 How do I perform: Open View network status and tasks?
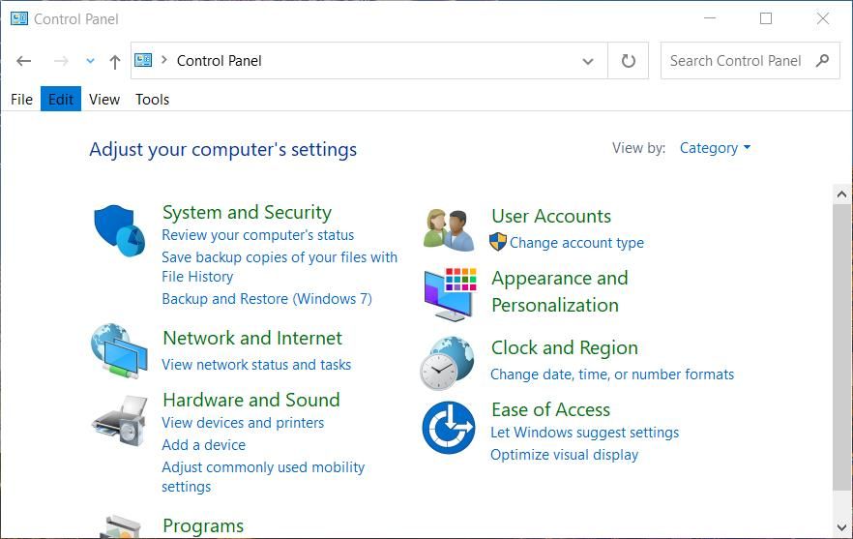256,364
